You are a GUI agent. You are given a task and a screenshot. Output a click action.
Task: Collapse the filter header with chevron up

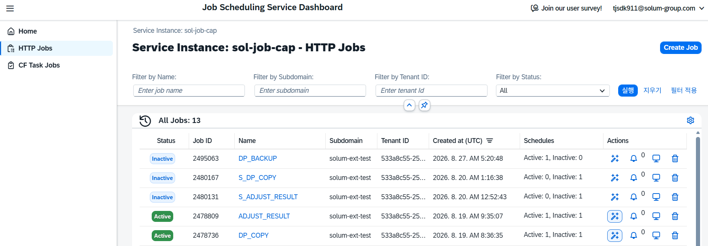tap(409, 105)
